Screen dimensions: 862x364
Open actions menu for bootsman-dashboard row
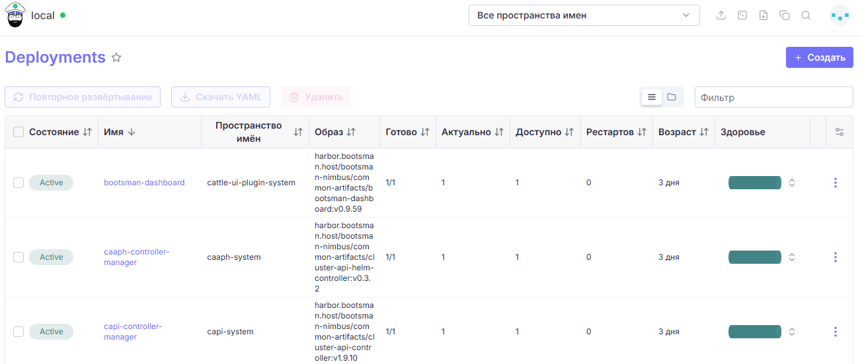click(x=836, y=183)
